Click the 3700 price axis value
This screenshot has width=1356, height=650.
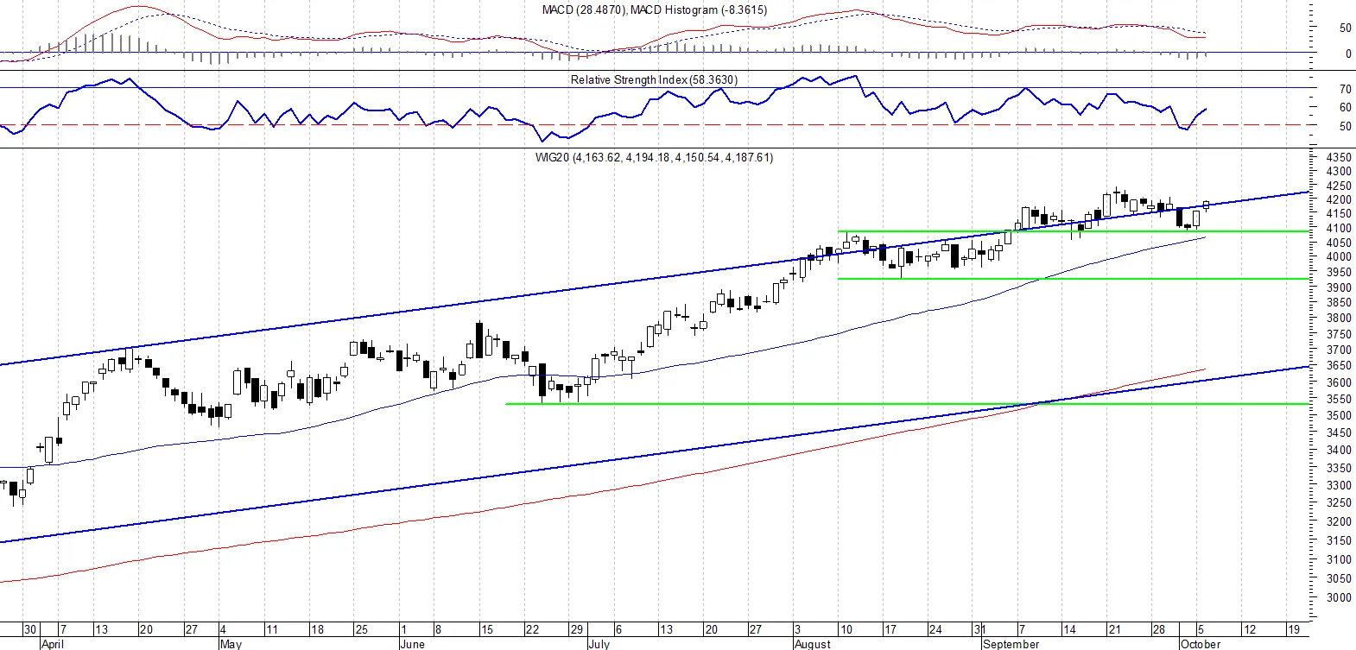click(1339, 350)
